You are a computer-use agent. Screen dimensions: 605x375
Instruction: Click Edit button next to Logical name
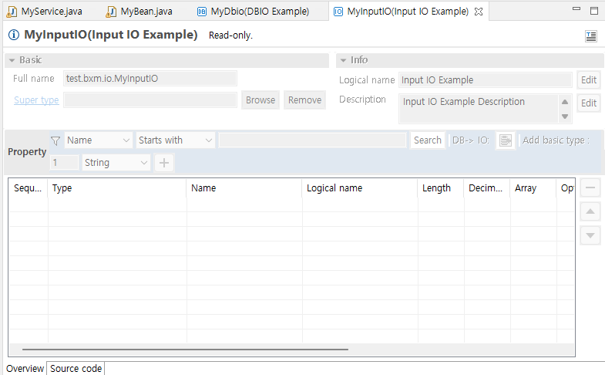[x=589, y=80]
